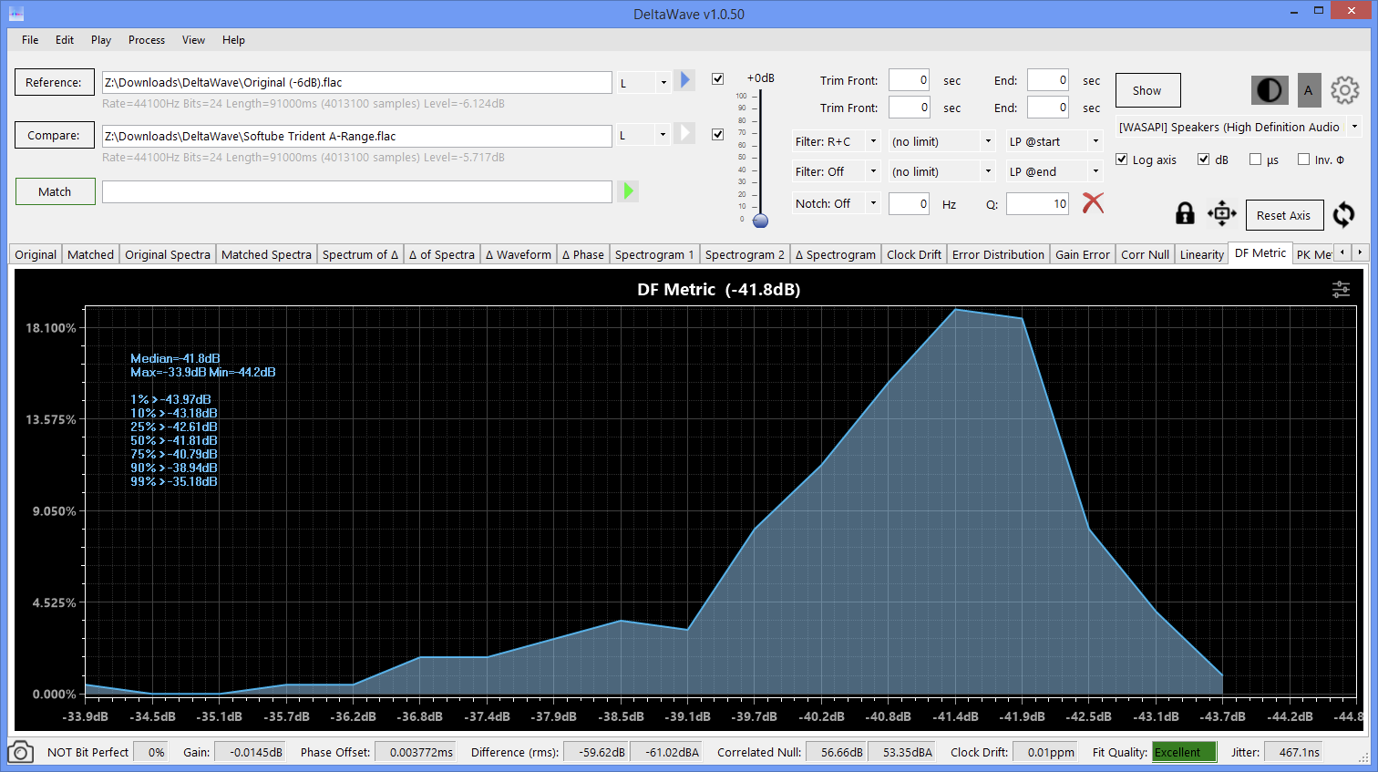Switch to the Corr Null tab
The image size is (1378, 772).
pyautogui.click(x=1145, y=254)
